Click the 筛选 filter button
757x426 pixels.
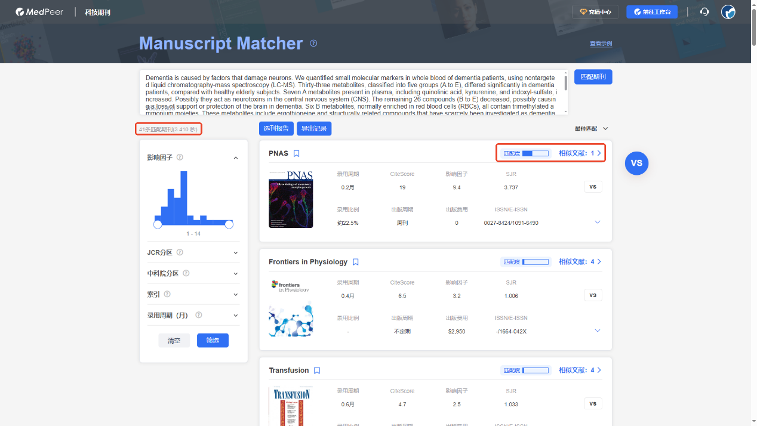[213, 340]
